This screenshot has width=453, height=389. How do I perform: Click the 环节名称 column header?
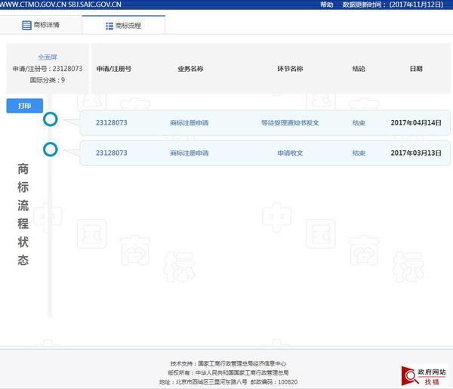tap(290, 69)
